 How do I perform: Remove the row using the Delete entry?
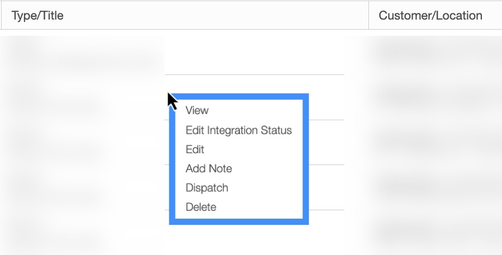(x=201, y=207)
